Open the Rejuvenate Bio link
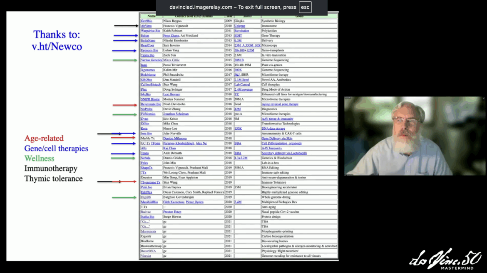Viewport: 487px width, 273px height. pyautogui.click(x=151, y=104)
